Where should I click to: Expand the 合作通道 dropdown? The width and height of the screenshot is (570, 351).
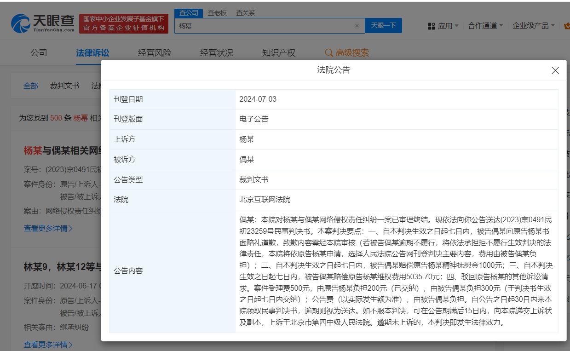tap(482, 26)
